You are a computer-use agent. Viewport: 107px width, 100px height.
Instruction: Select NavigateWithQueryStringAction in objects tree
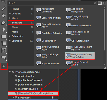[x=33, y=93]
